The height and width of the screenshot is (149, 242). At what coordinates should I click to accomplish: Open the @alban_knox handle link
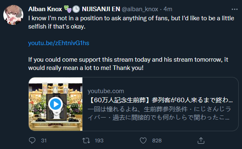coord(140,9)
